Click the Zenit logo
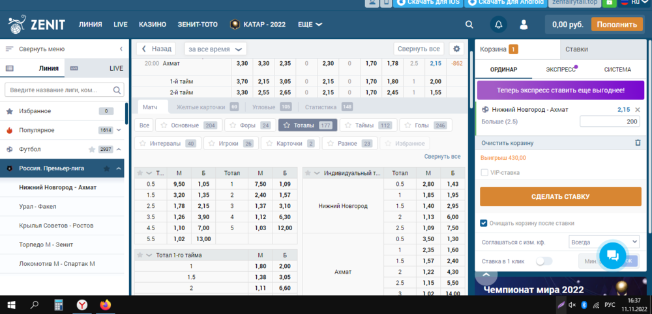 (37, 25)
